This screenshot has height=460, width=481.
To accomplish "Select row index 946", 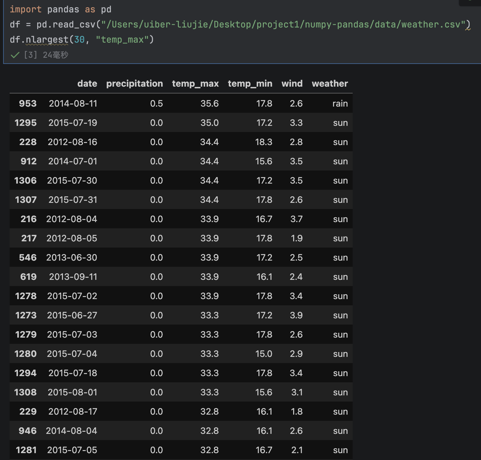I will (x=28, y=431).
